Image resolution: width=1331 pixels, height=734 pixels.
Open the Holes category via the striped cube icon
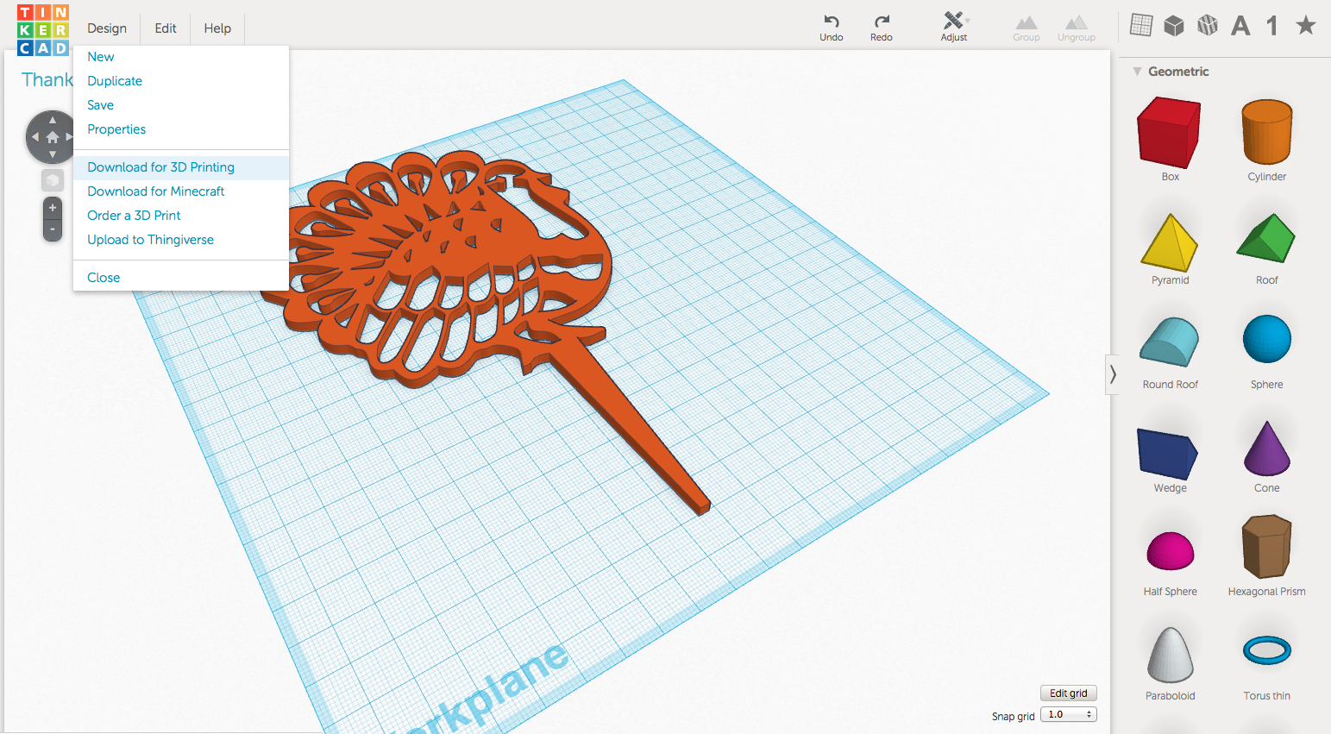(x=1207, y=25)
